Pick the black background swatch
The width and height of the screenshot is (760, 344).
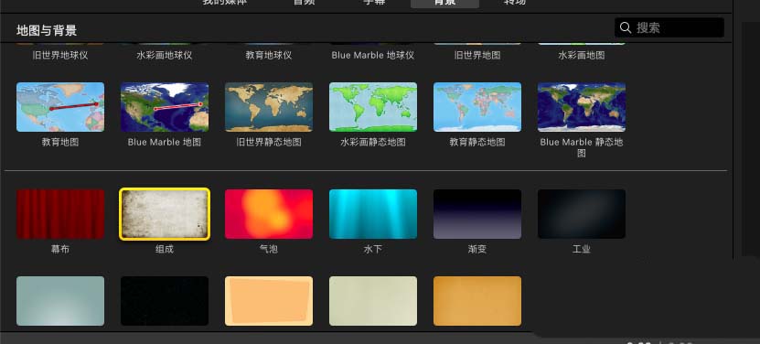165,301
